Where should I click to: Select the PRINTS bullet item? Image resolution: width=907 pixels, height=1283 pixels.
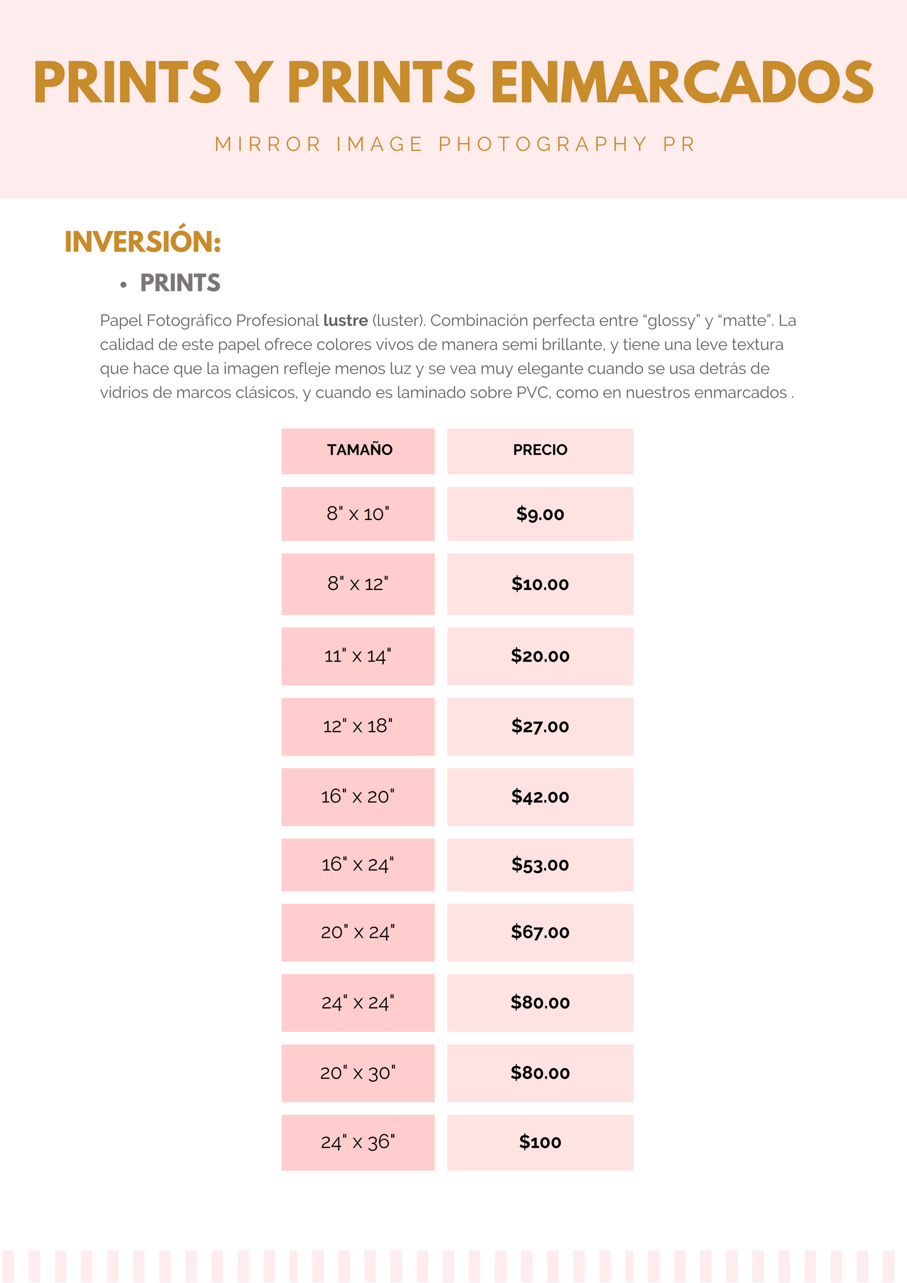pos(180,283)
